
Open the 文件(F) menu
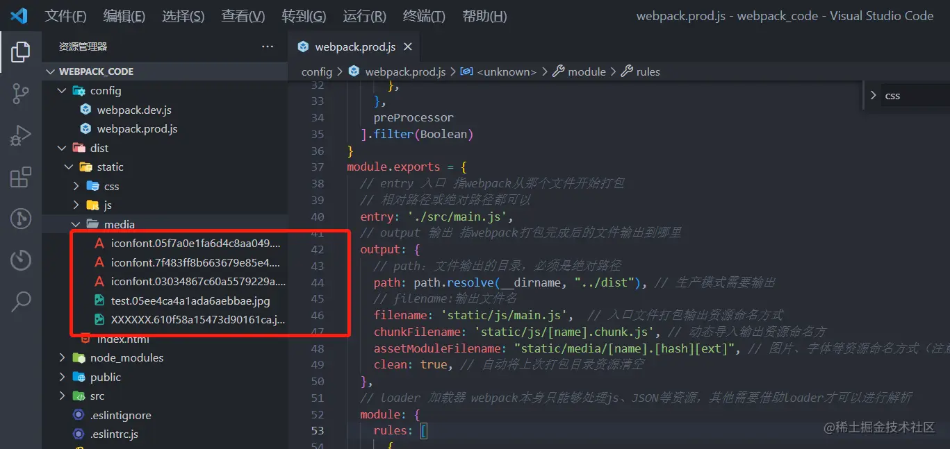pyautogui.click(x=66, y=16)
